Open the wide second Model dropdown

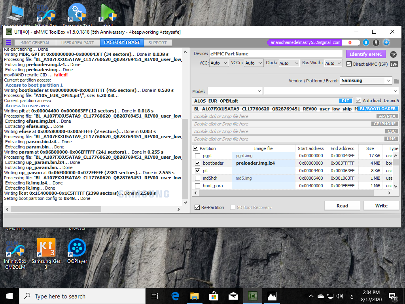[331, 91]
